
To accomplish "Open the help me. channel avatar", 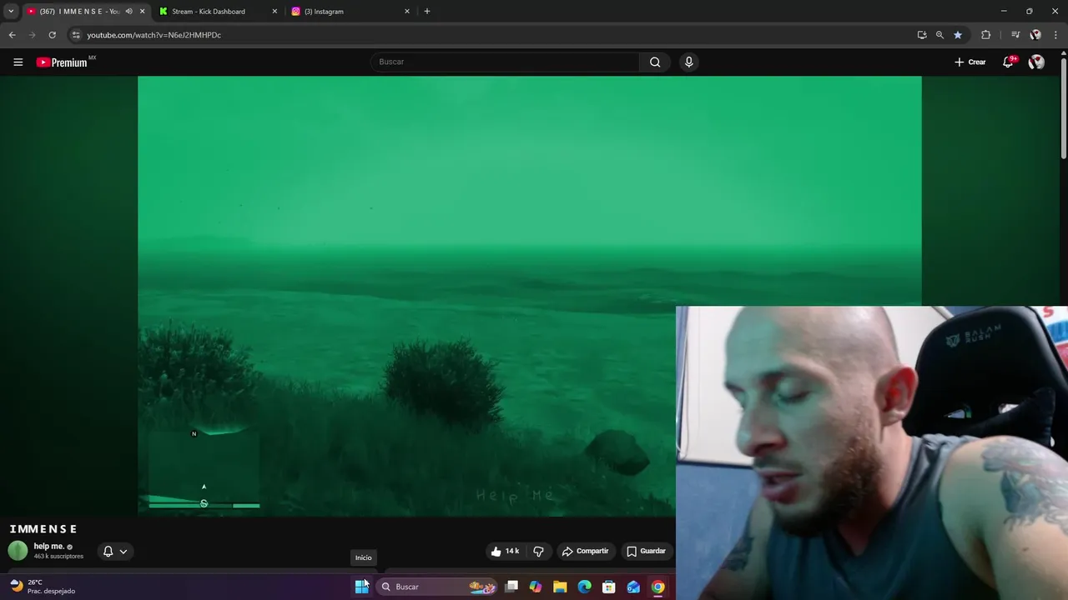I will (18, 551).
